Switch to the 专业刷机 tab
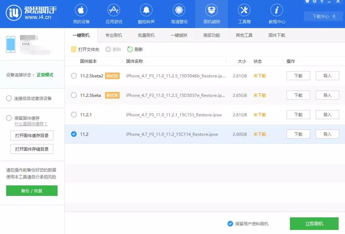 pyautogui.click(x=114, y=35)
